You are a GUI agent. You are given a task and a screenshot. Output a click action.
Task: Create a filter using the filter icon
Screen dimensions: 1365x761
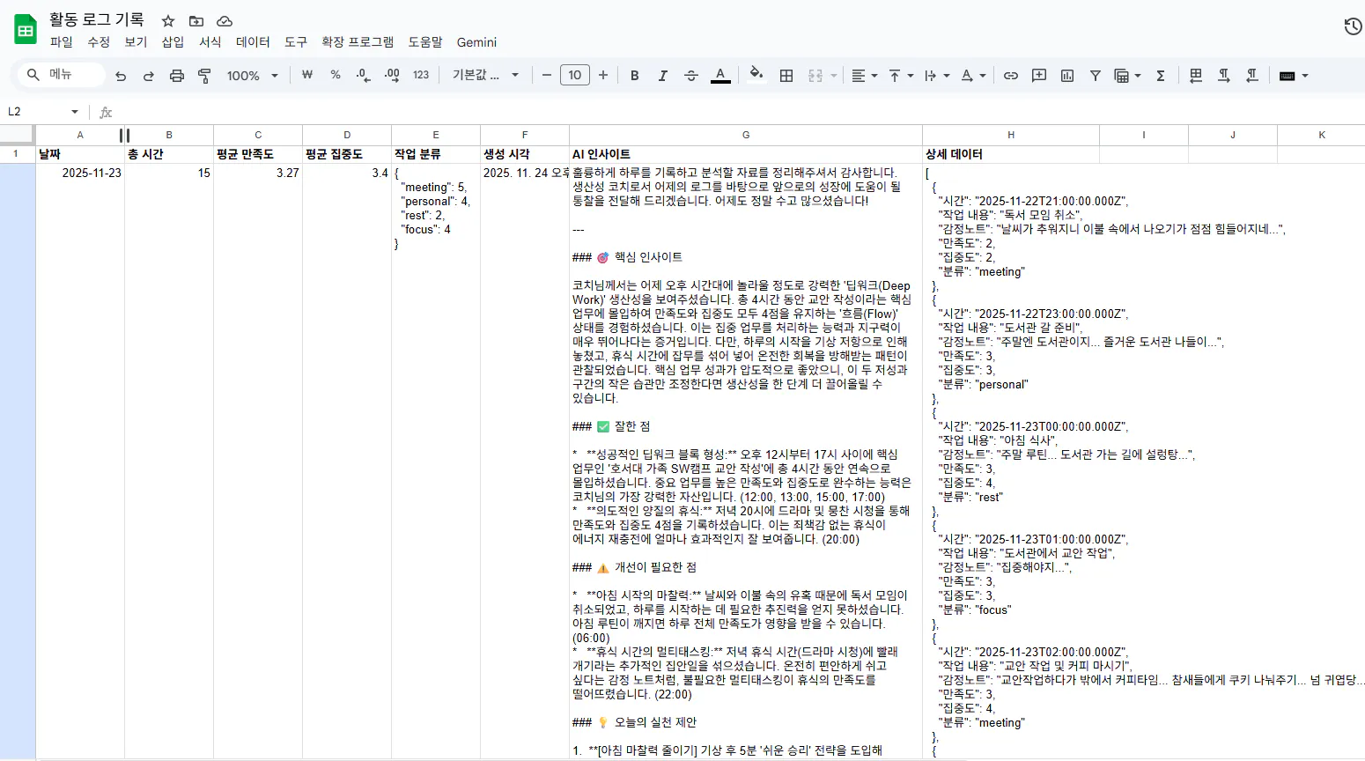click(1095, 75)
